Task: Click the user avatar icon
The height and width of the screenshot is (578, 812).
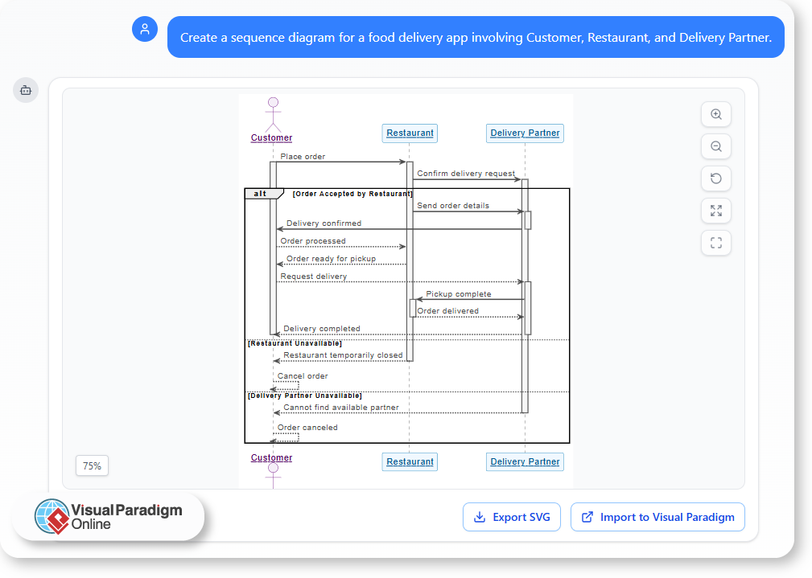Action: (145, 30)
